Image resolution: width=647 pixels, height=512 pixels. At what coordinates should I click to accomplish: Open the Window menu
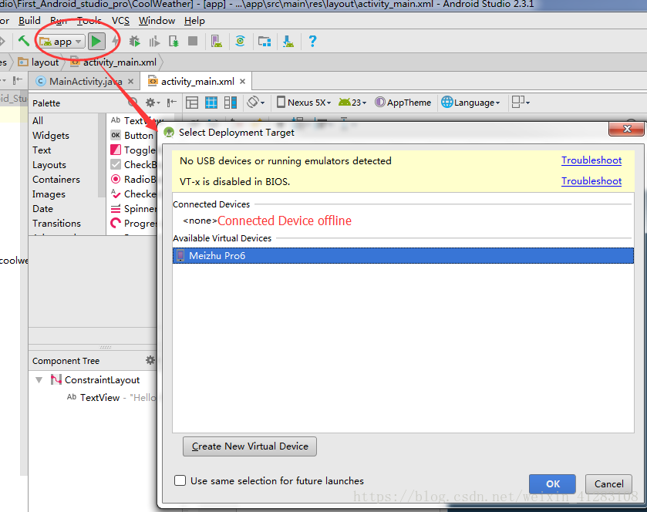click(x=157, y=21)
